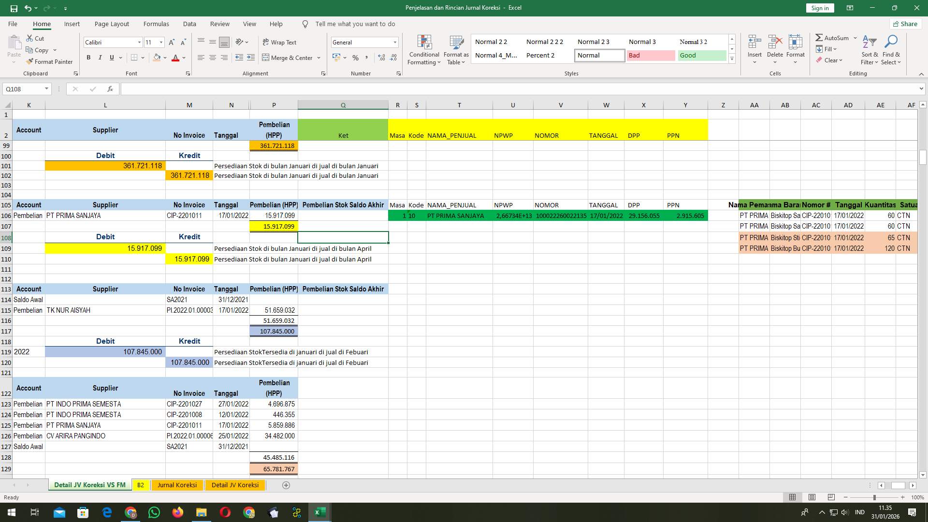
Task: Open the Font Size dropdown
Action: tap(159, 42)
